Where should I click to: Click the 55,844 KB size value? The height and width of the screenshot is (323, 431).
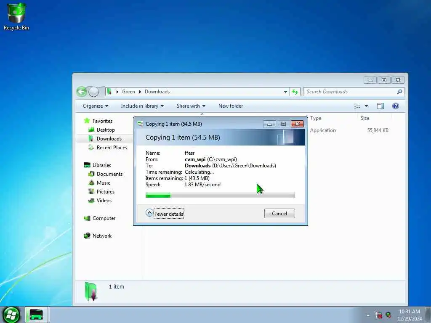(x=378, y=130)
